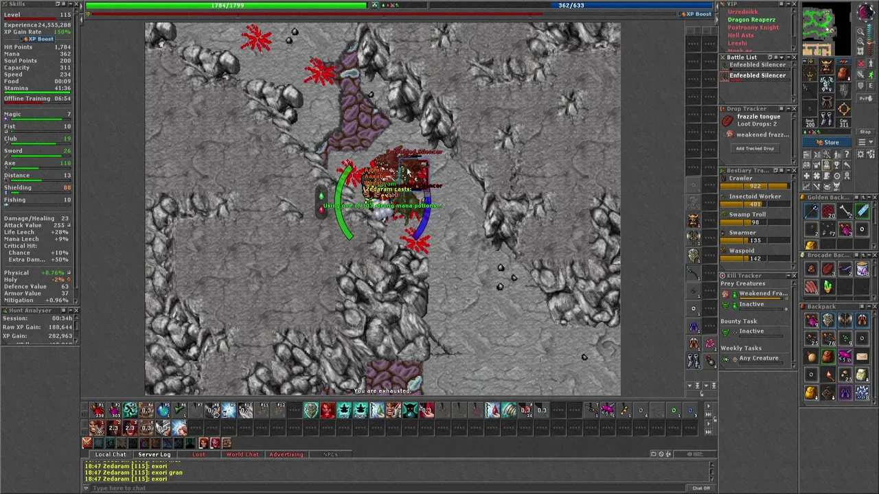
Task: Advance action bar with top right arrow
Action: click(x=709, y=406)
